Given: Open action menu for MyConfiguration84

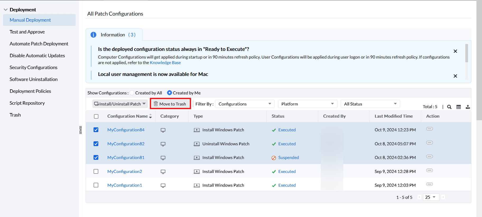Looking at the screenshot, I should (x=429, y=129).
